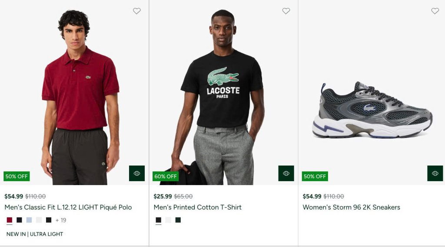Screen dimensions: 445x247
Task: Open quick view for Printed Cotton T-Shirt
Action: coord(286,173)
